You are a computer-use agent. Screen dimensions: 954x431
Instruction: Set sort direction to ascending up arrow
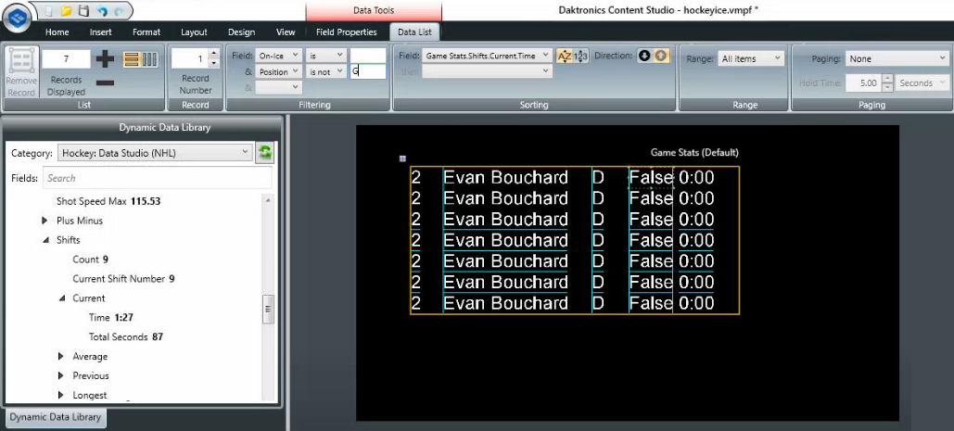(660, 56)
